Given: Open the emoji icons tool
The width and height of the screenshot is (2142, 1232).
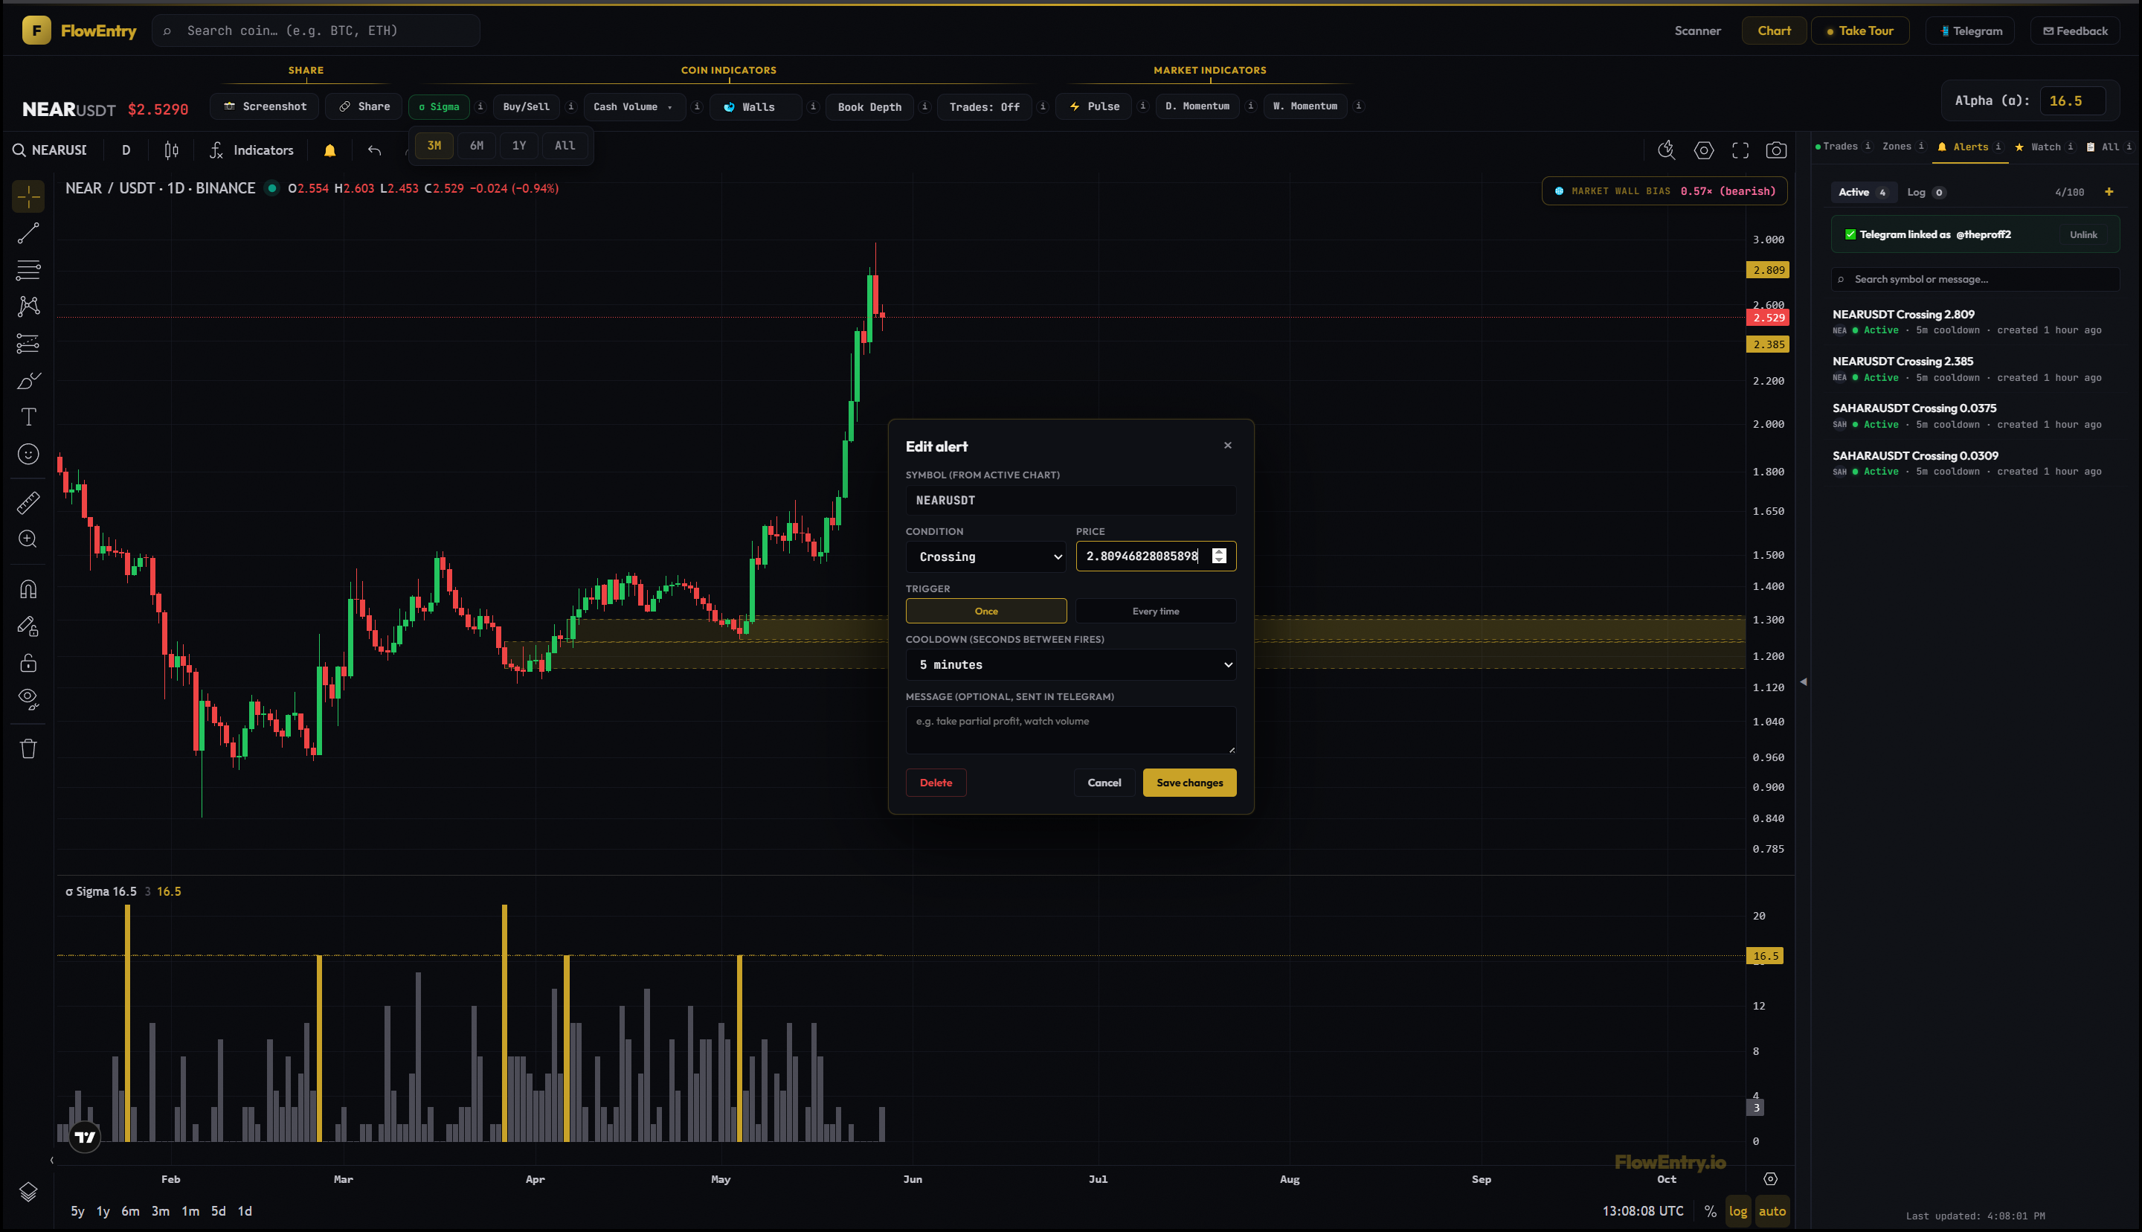Looking at the screenshot, I should 28,455.
